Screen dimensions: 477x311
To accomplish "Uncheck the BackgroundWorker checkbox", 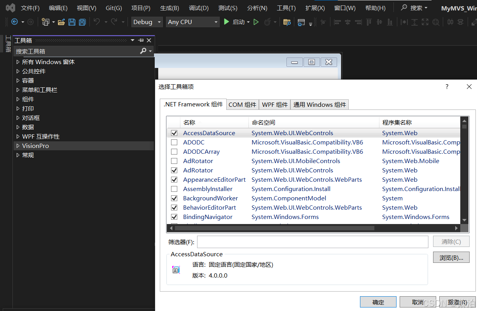I will pyautogui.click(x=174, y=198).
